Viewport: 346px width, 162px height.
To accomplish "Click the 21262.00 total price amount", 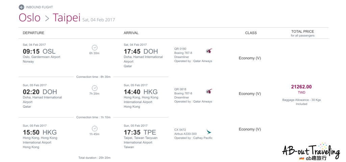I will pyautogui.click(x=301, y=87).
